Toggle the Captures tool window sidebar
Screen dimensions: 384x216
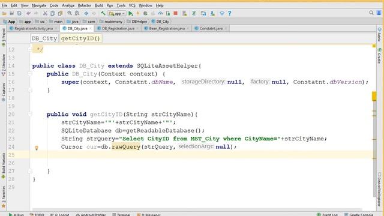(x=4, y=92)
